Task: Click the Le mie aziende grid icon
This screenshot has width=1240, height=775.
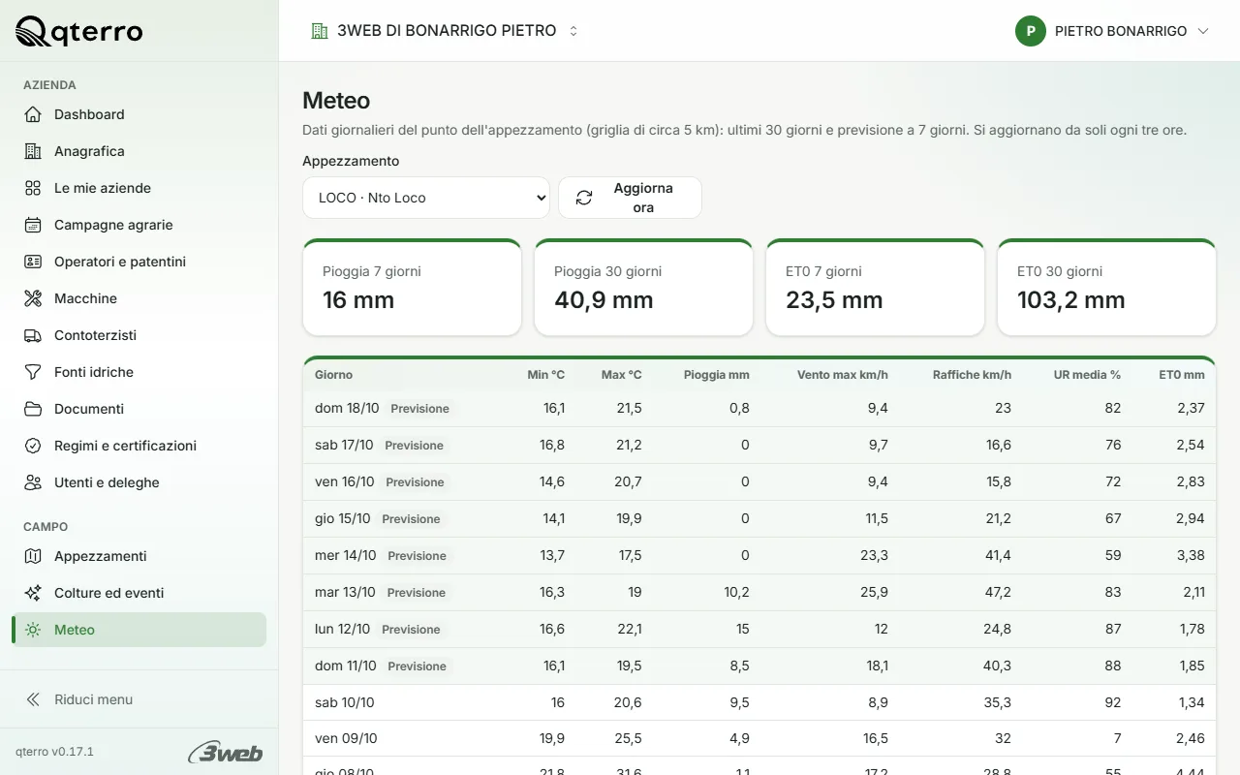Action: [33, 188]
